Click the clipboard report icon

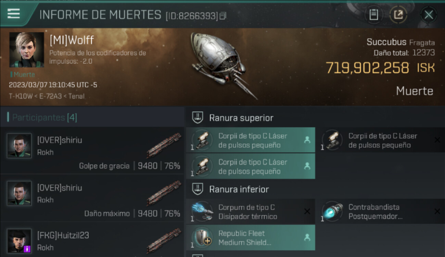[373, 15]
